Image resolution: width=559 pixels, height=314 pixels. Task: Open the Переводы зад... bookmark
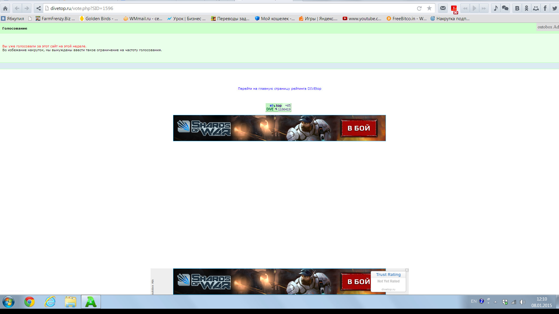pyautogui.click(x=230, y=19)
